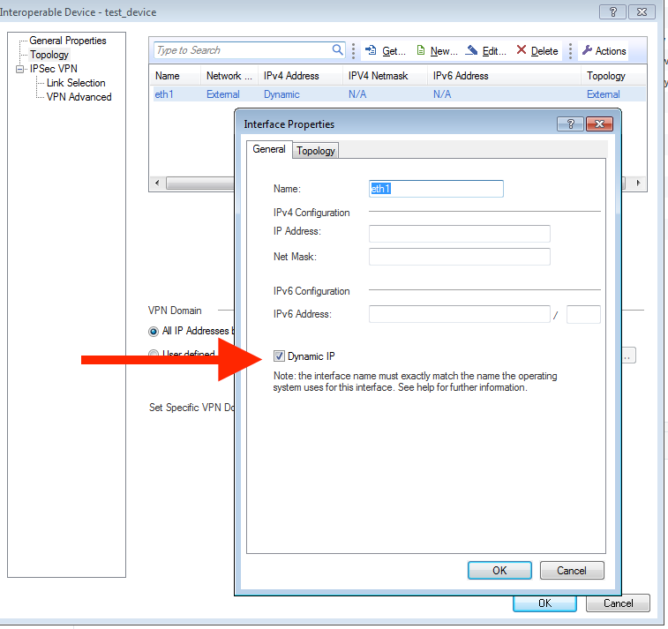The width and height of the screenshot is (668, 629).
Task: Select All IP Addresses radio button
Action: [154, 331]
